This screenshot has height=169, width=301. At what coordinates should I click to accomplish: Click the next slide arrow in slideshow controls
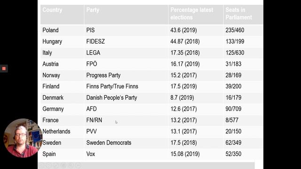pyautogui.click(x=48, y=165)
